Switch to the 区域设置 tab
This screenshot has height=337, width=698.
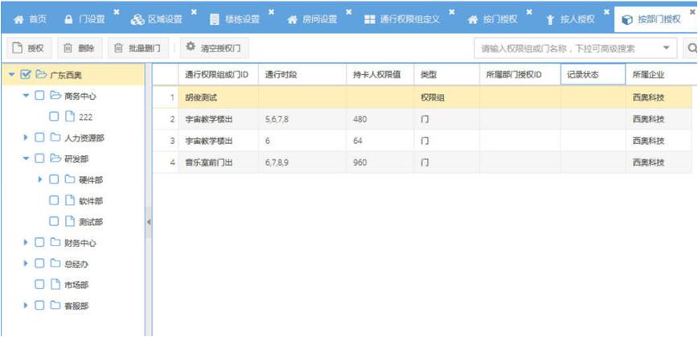156,19
